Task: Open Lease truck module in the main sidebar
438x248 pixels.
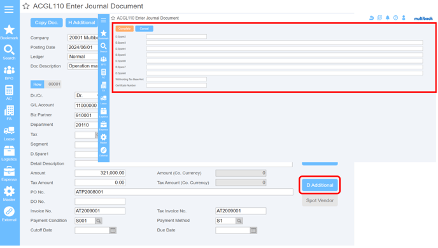Action: click(9, 134)
